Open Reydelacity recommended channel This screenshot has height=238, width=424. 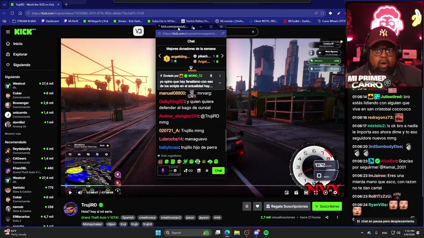tap(29, 150)
